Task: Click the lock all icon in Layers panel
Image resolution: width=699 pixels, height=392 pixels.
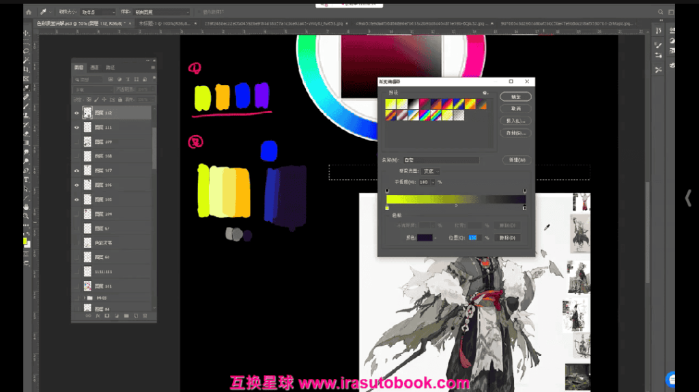Action: pos(120,100)
